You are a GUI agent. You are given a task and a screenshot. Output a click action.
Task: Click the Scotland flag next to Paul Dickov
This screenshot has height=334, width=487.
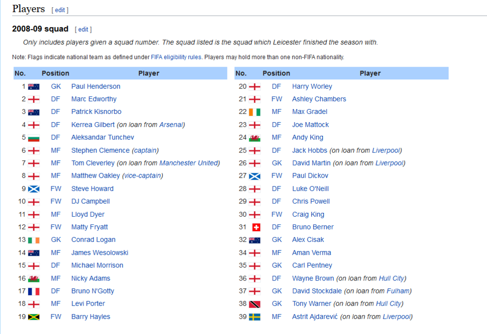point(254,176)
